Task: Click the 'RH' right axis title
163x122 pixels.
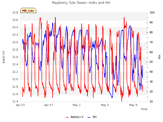Action: (159, 57)
